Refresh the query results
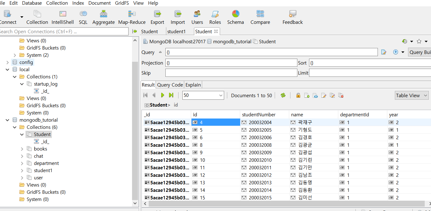The width and height of the screenshot is (431, 211). pos(283,95)
